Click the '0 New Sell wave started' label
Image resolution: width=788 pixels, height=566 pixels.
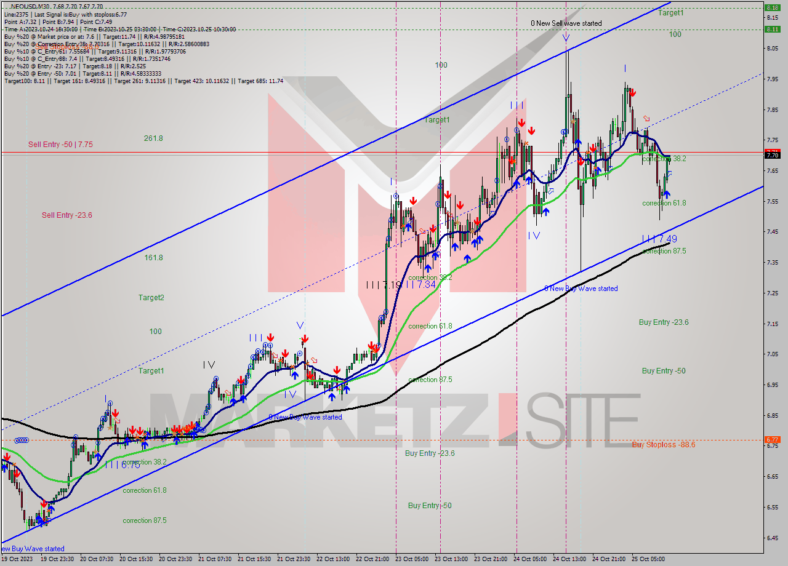pos(566,23)
